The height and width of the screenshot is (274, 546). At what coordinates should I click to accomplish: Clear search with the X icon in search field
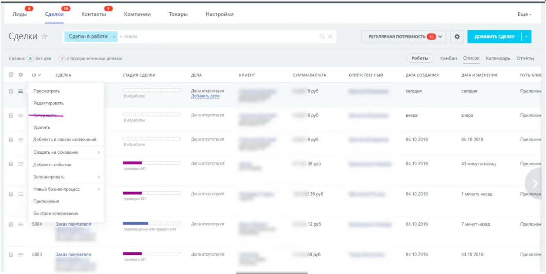pyautogui.click(x=330, y=37)
